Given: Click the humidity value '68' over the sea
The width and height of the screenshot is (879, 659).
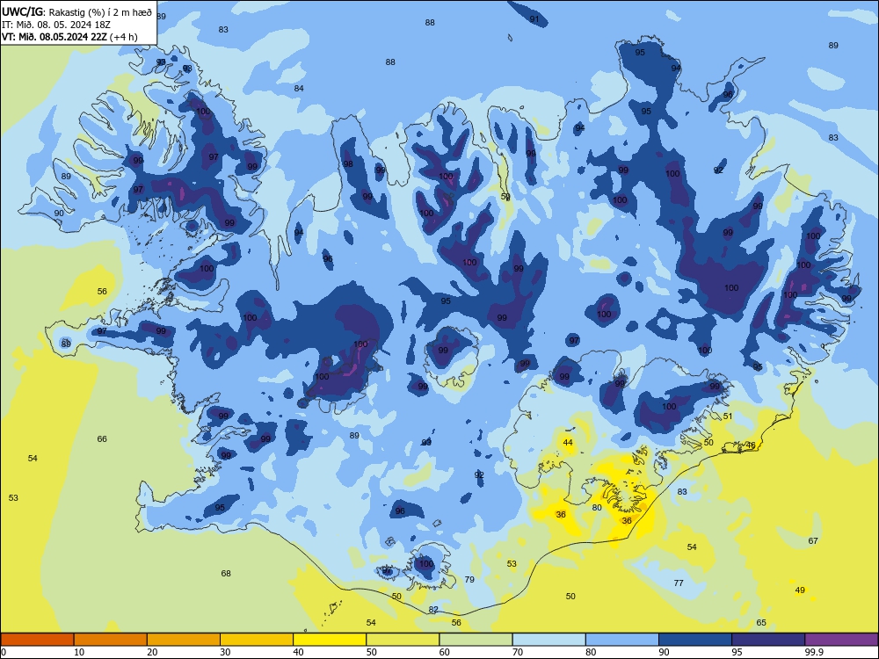Looking at the screenshot, I should tap(226, 573).
